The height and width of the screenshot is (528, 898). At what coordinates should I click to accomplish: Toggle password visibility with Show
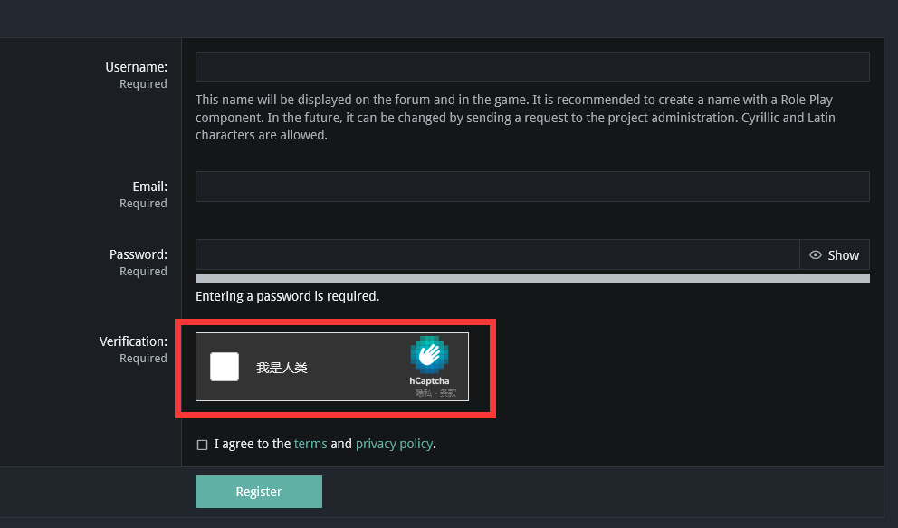(835, 254)
